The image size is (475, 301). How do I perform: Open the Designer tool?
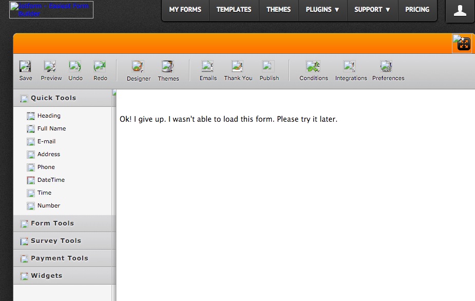(138, 71)
